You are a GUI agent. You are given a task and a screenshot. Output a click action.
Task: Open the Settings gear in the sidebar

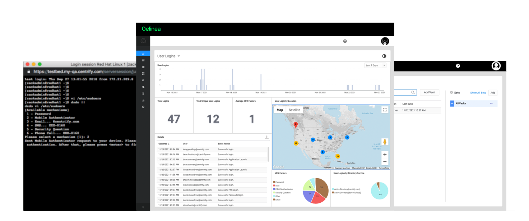[143, 107]
